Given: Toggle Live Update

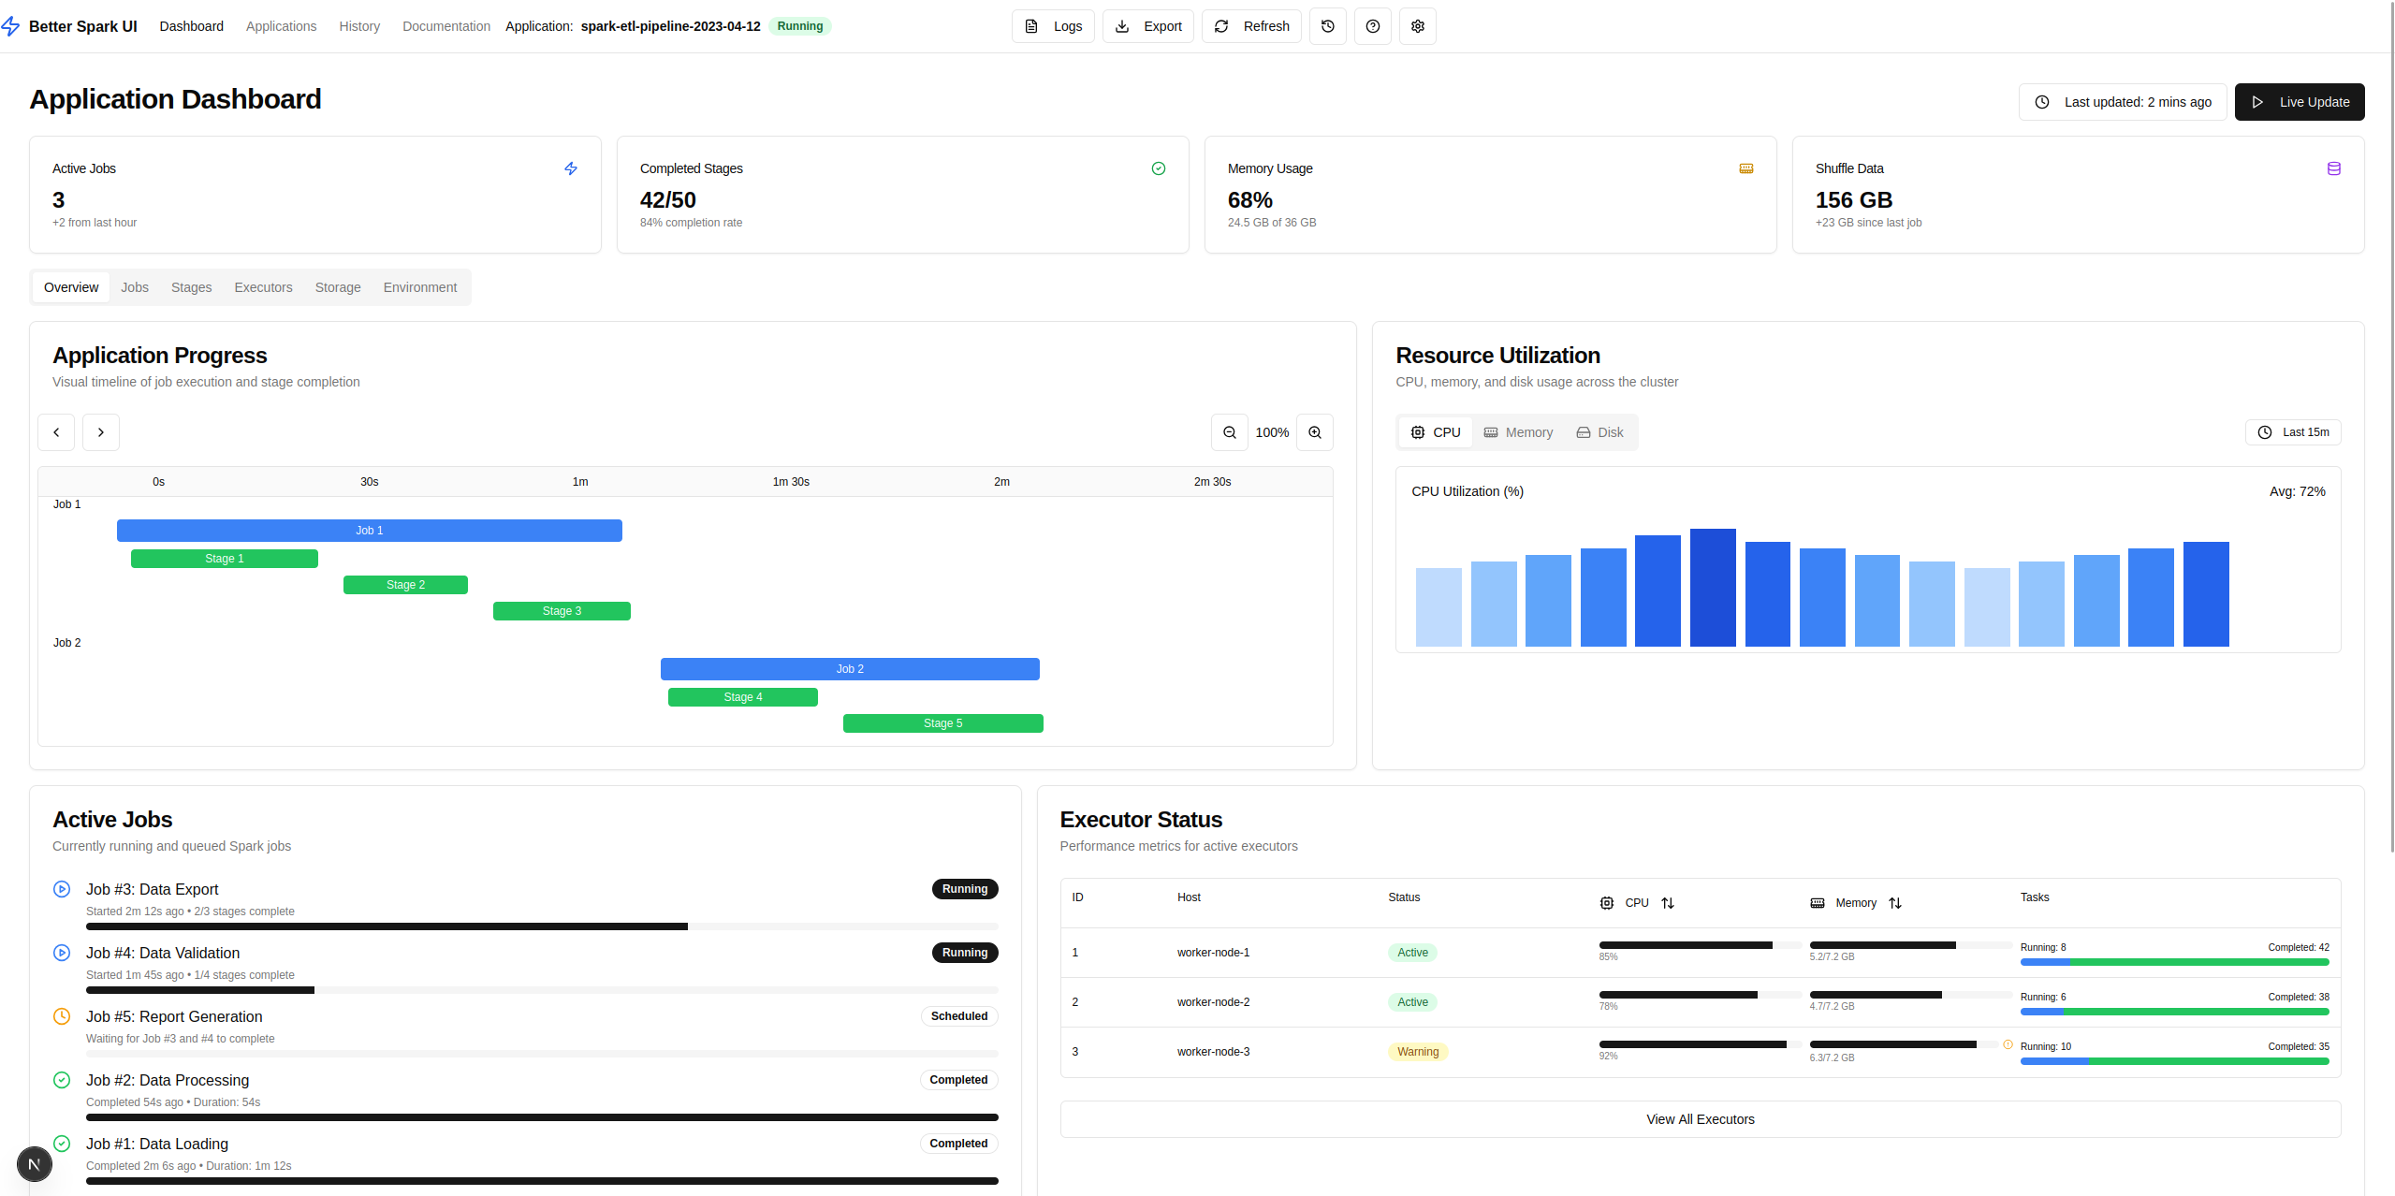Looking at the screenshot, I should click(x=2300, y=102).
